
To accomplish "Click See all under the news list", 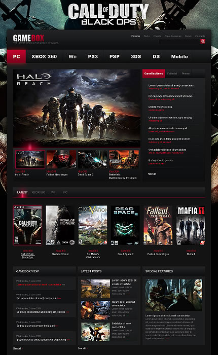I will [152, 174].
